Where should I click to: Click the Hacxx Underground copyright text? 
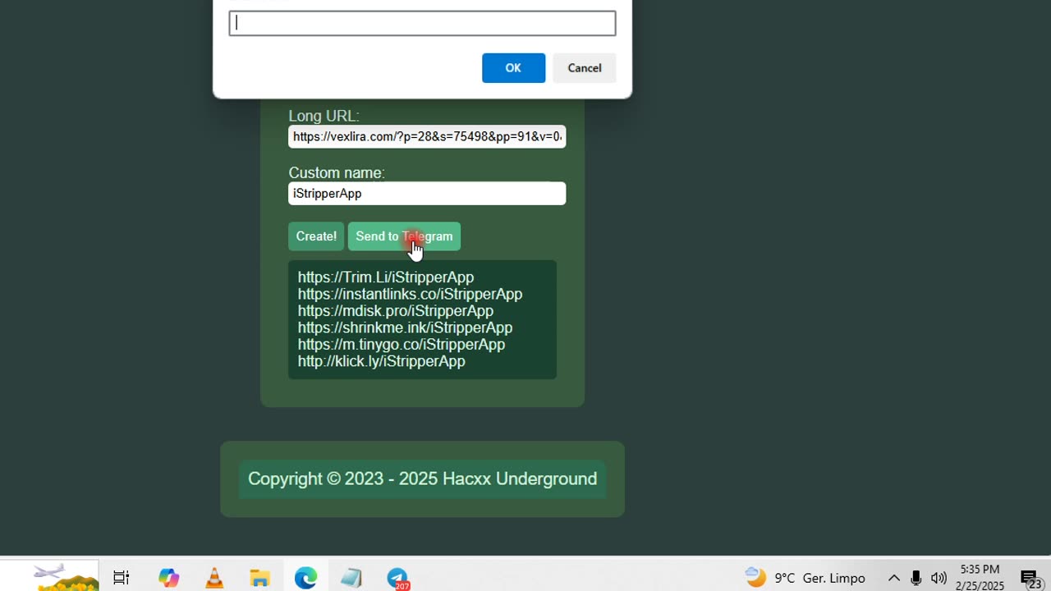click(422, 479)
